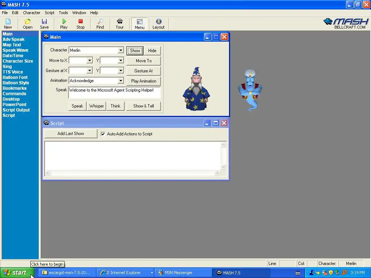Image resolution: width=371 pixels, height=278 pixels.
Task: Halt playback with the Stop icon
Action: [80, 24]
